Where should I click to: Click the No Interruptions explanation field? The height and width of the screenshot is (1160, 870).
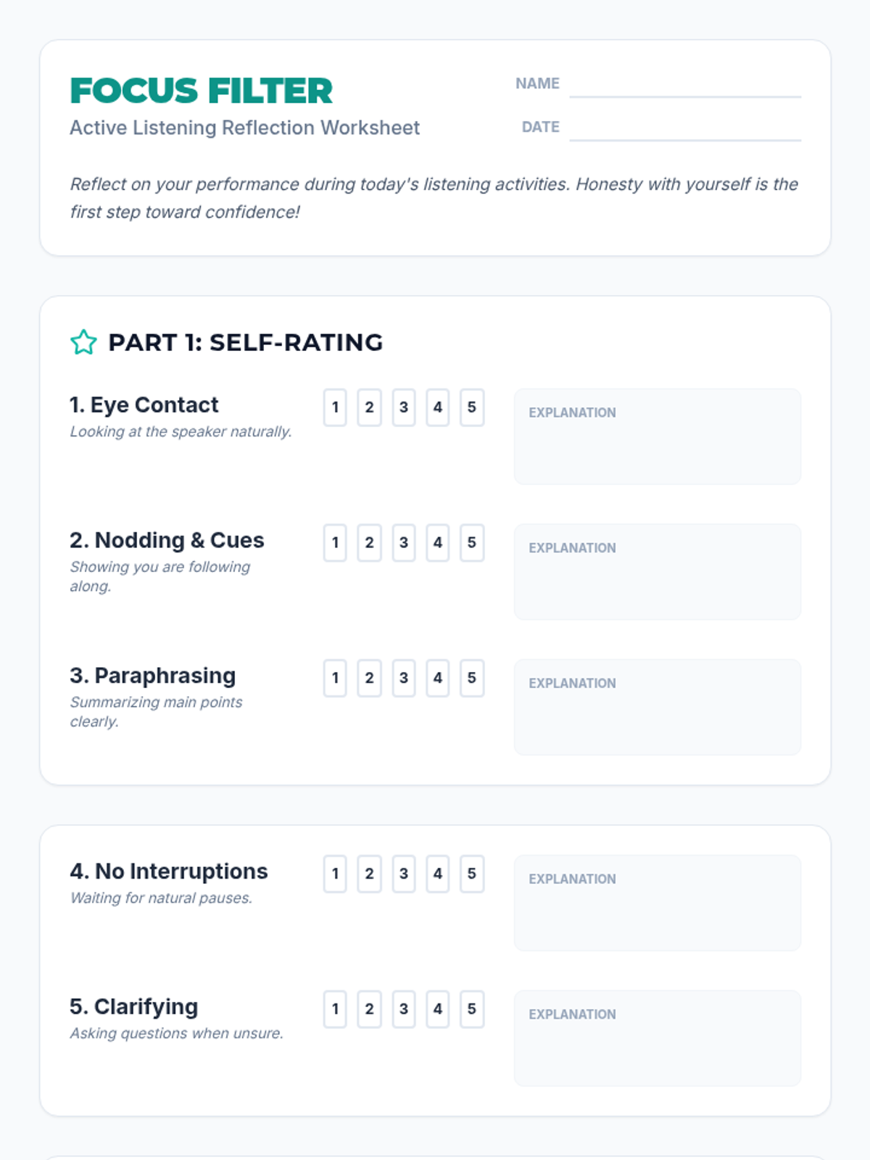coord(658,903)
